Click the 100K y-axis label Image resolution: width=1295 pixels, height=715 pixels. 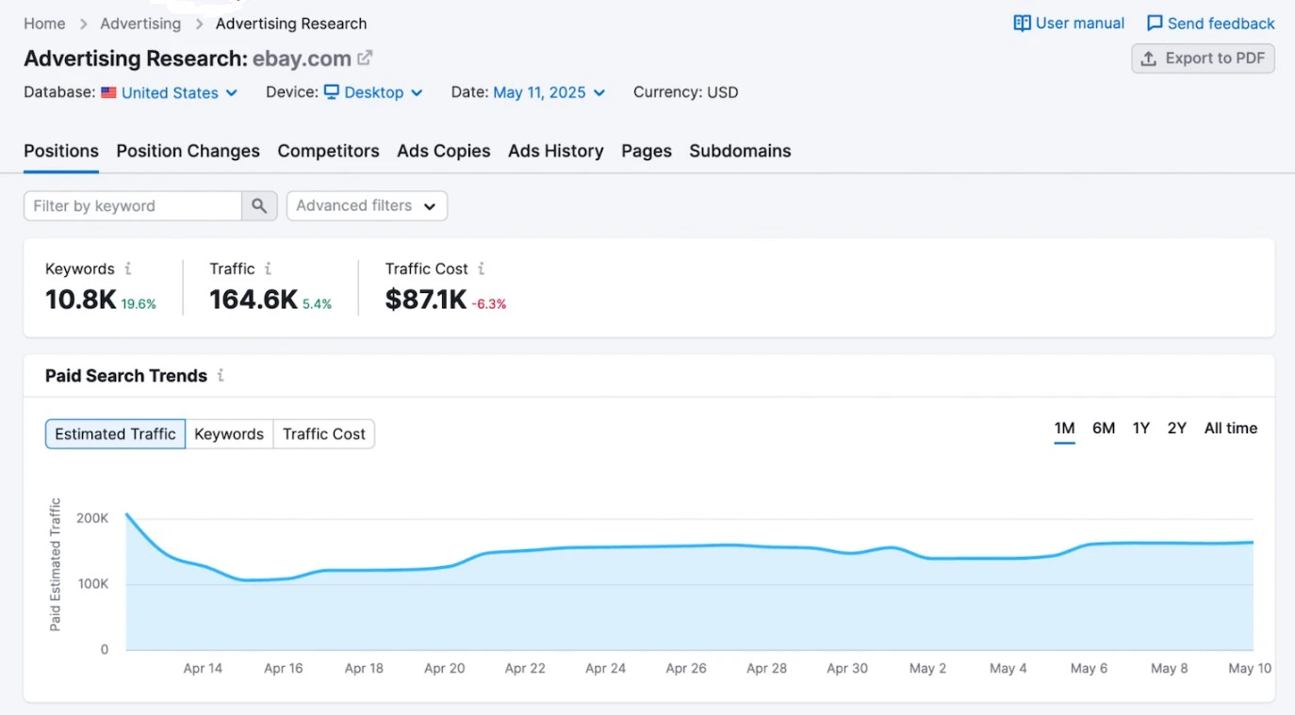(92, 584)
